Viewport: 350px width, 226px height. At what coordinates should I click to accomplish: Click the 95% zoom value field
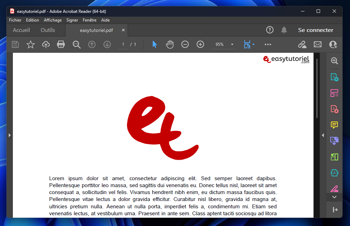click(x=220, y=44)
